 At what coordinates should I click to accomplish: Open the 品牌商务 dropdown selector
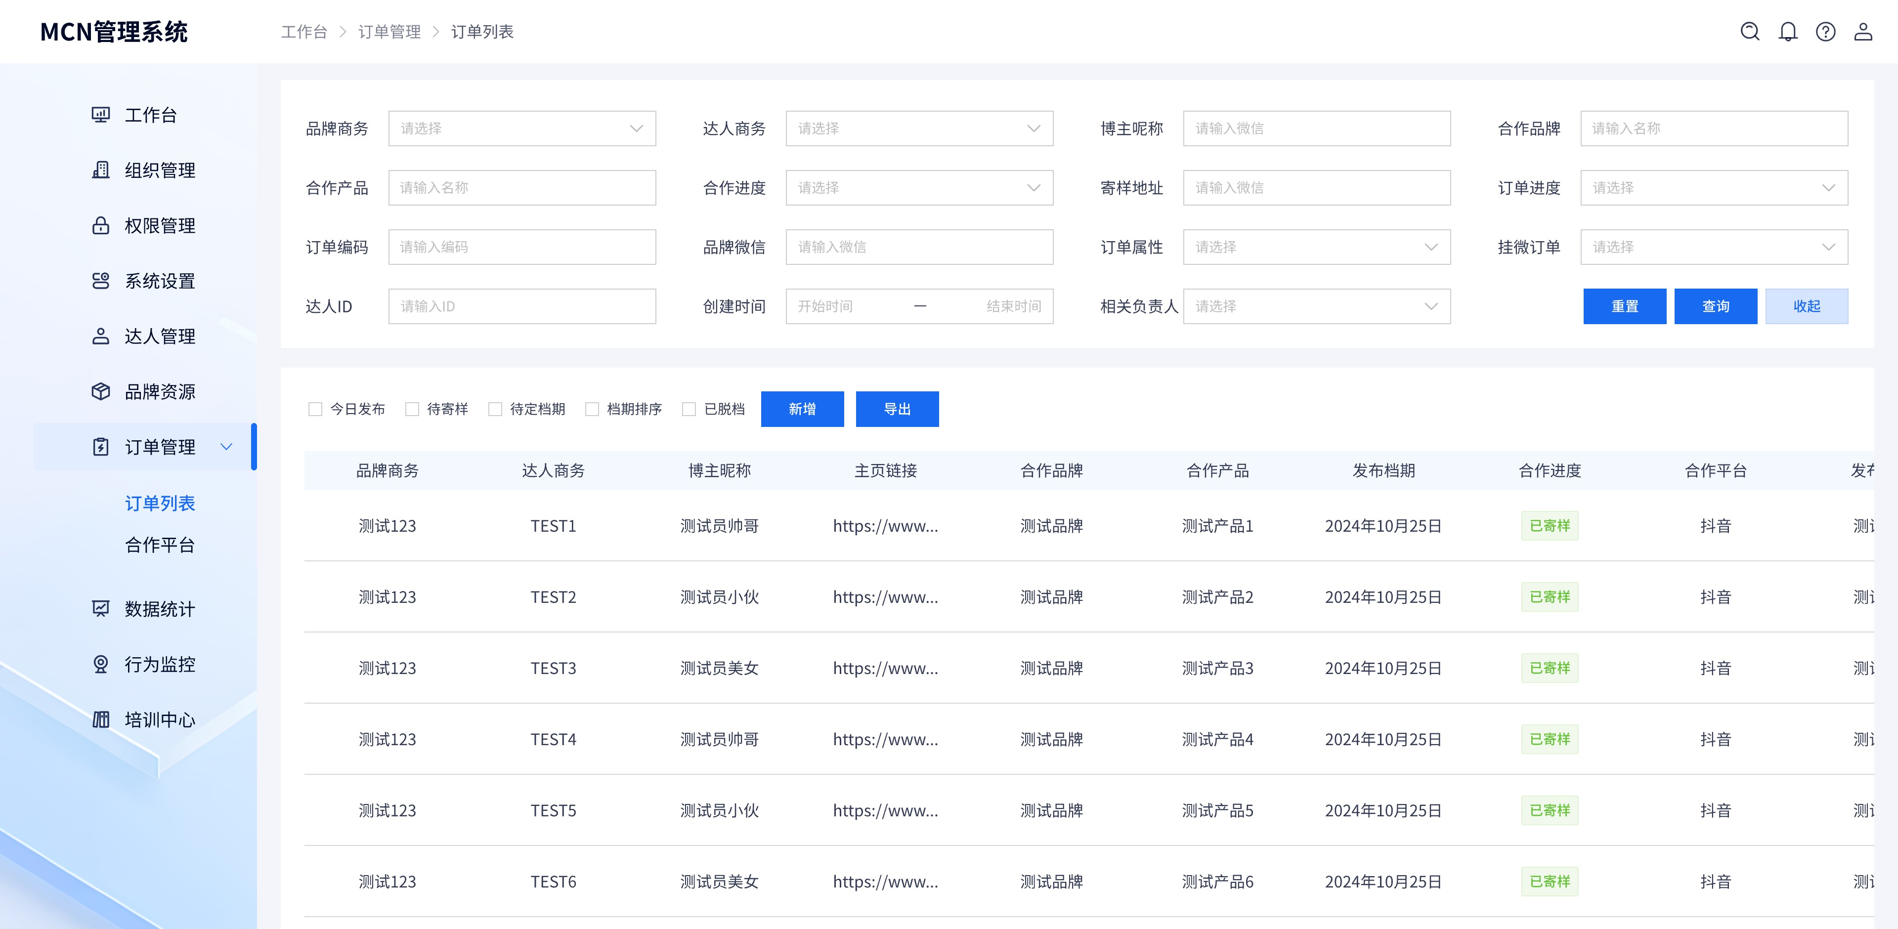coord(521,128)
